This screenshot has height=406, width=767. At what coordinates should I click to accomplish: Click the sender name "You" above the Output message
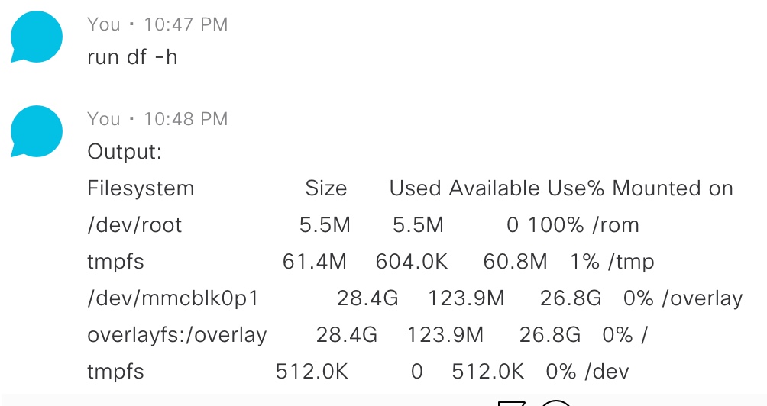[104, 119]
